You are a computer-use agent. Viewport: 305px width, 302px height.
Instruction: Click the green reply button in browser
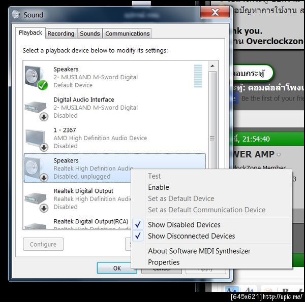[253, 73]
